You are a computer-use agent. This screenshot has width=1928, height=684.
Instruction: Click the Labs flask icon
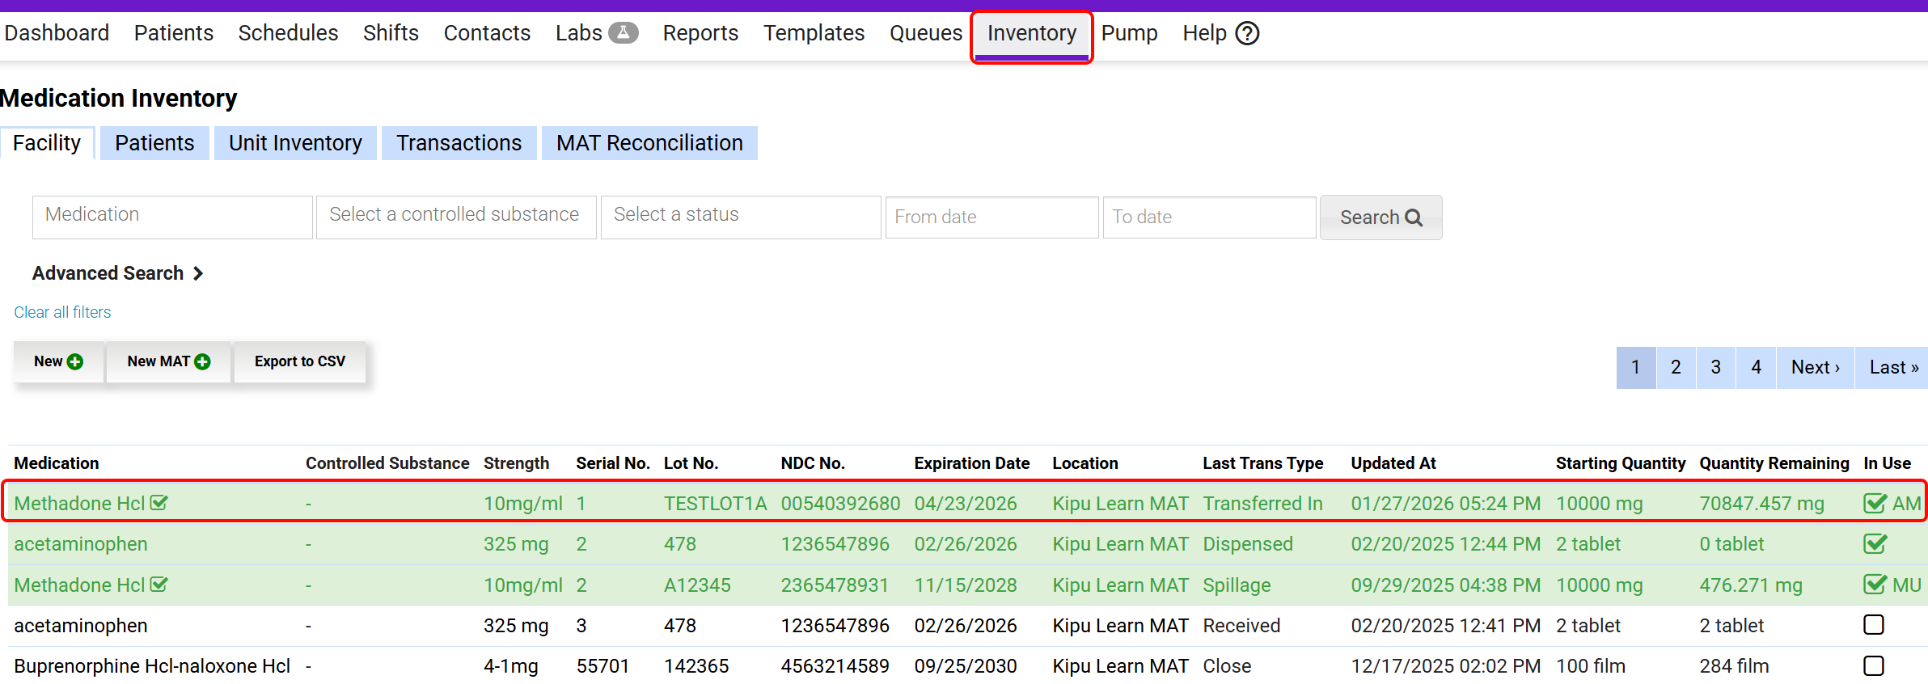(623, 33)
